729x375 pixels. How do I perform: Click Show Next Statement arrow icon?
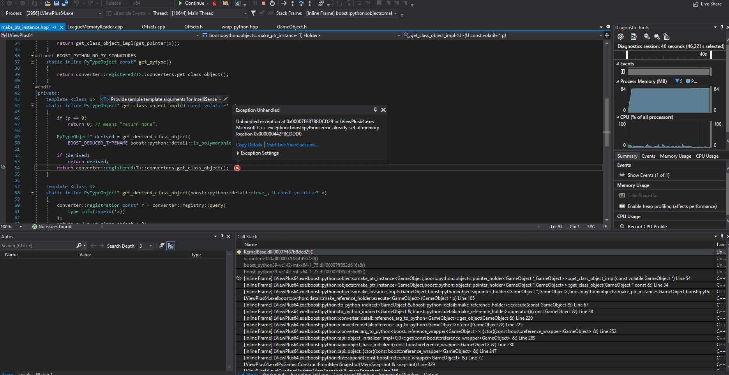coord(284,3)
